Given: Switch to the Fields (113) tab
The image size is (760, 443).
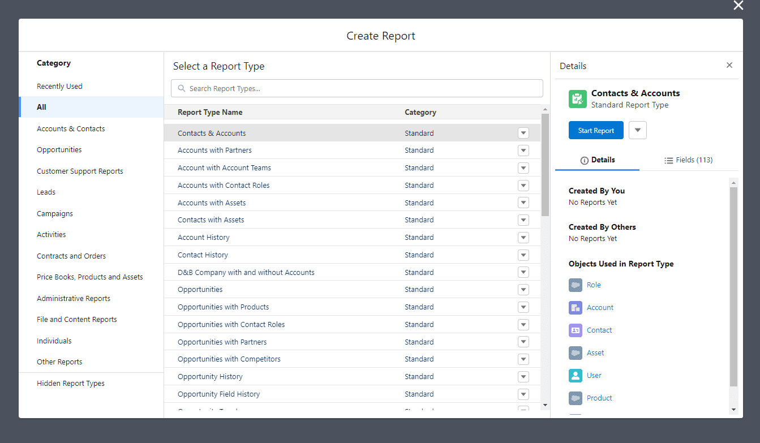Looking at the screenshot, I should coord(689,160).
